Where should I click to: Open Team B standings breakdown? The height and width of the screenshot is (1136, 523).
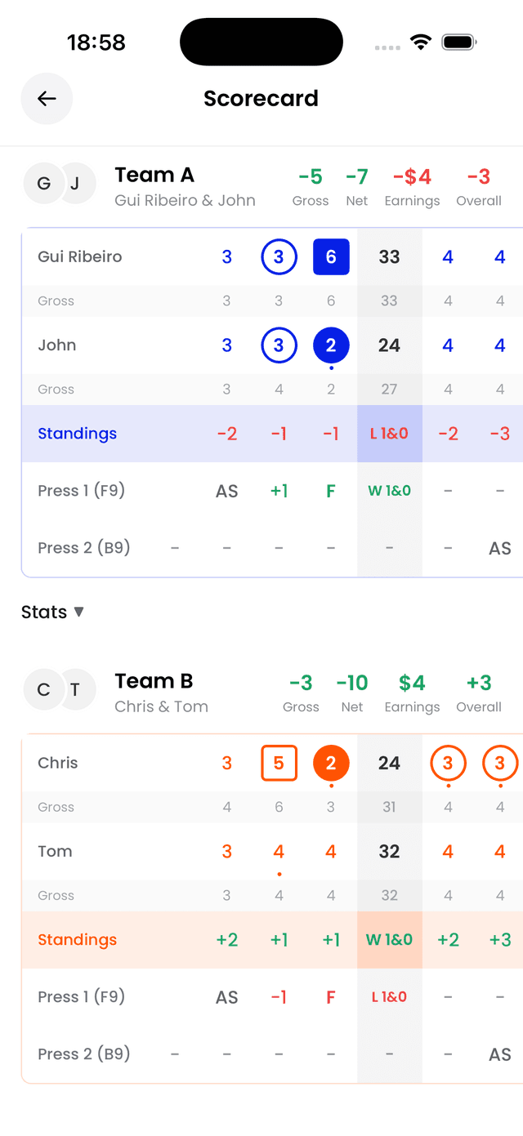(77, 940)
